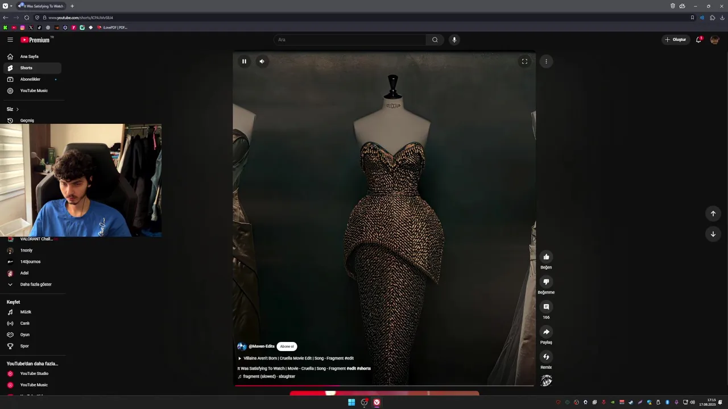Image resolution: width=728 pixels, height=409 pixels.
Task: Open YouTube Studio in sidebar
Action: tap(32, 374)
